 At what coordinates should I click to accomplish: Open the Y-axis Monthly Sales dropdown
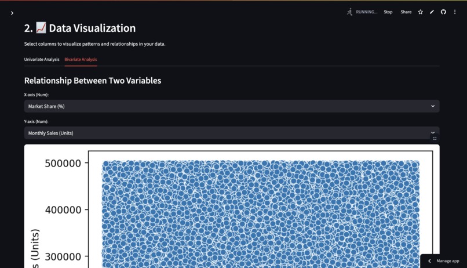(232, 133)
